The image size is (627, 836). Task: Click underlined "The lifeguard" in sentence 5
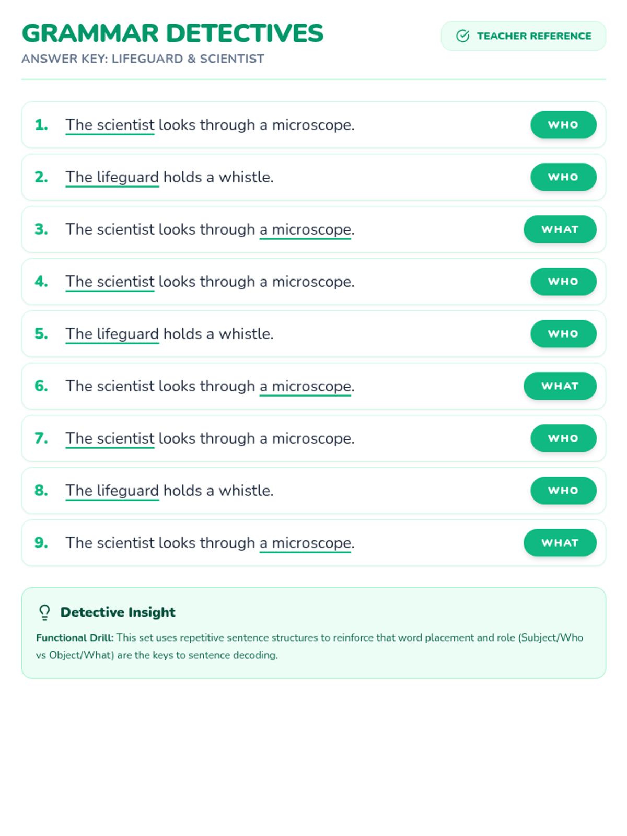112,334
